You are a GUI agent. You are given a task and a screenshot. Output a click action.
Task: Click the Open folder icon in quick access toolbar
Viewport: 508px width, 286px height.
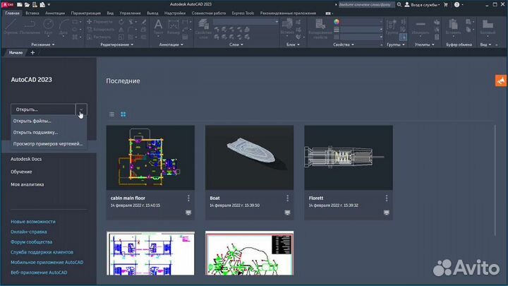(x=28, y=4)
